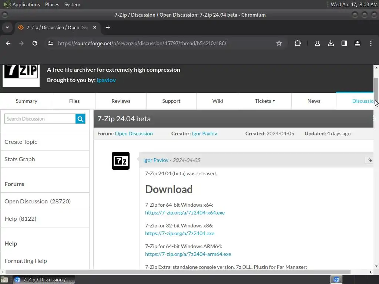
Task: Click the Search Discussion magnifier button
Action: 80,119
